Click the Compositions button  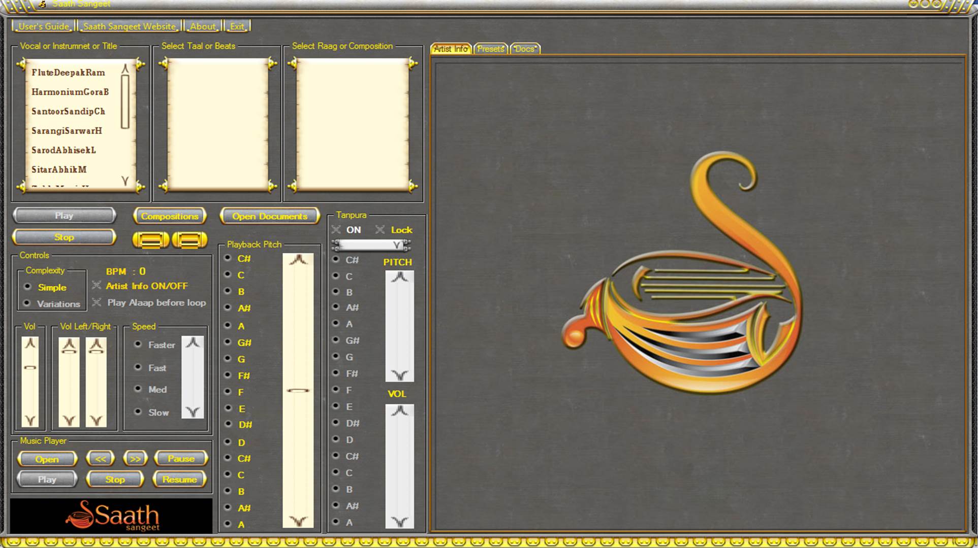coord(170,216)
